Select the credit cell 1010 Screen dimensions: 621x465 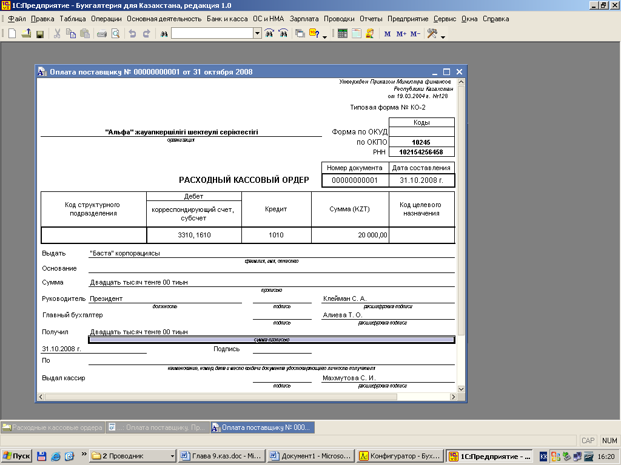(276, 235)
